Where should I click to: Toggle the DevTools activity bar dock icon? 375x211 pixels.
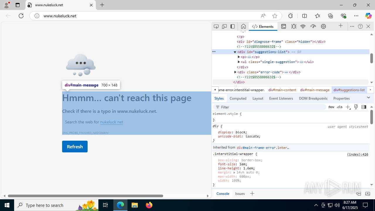[233, 26]
